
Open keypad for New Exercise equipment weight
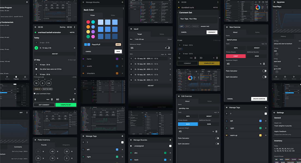264,64
